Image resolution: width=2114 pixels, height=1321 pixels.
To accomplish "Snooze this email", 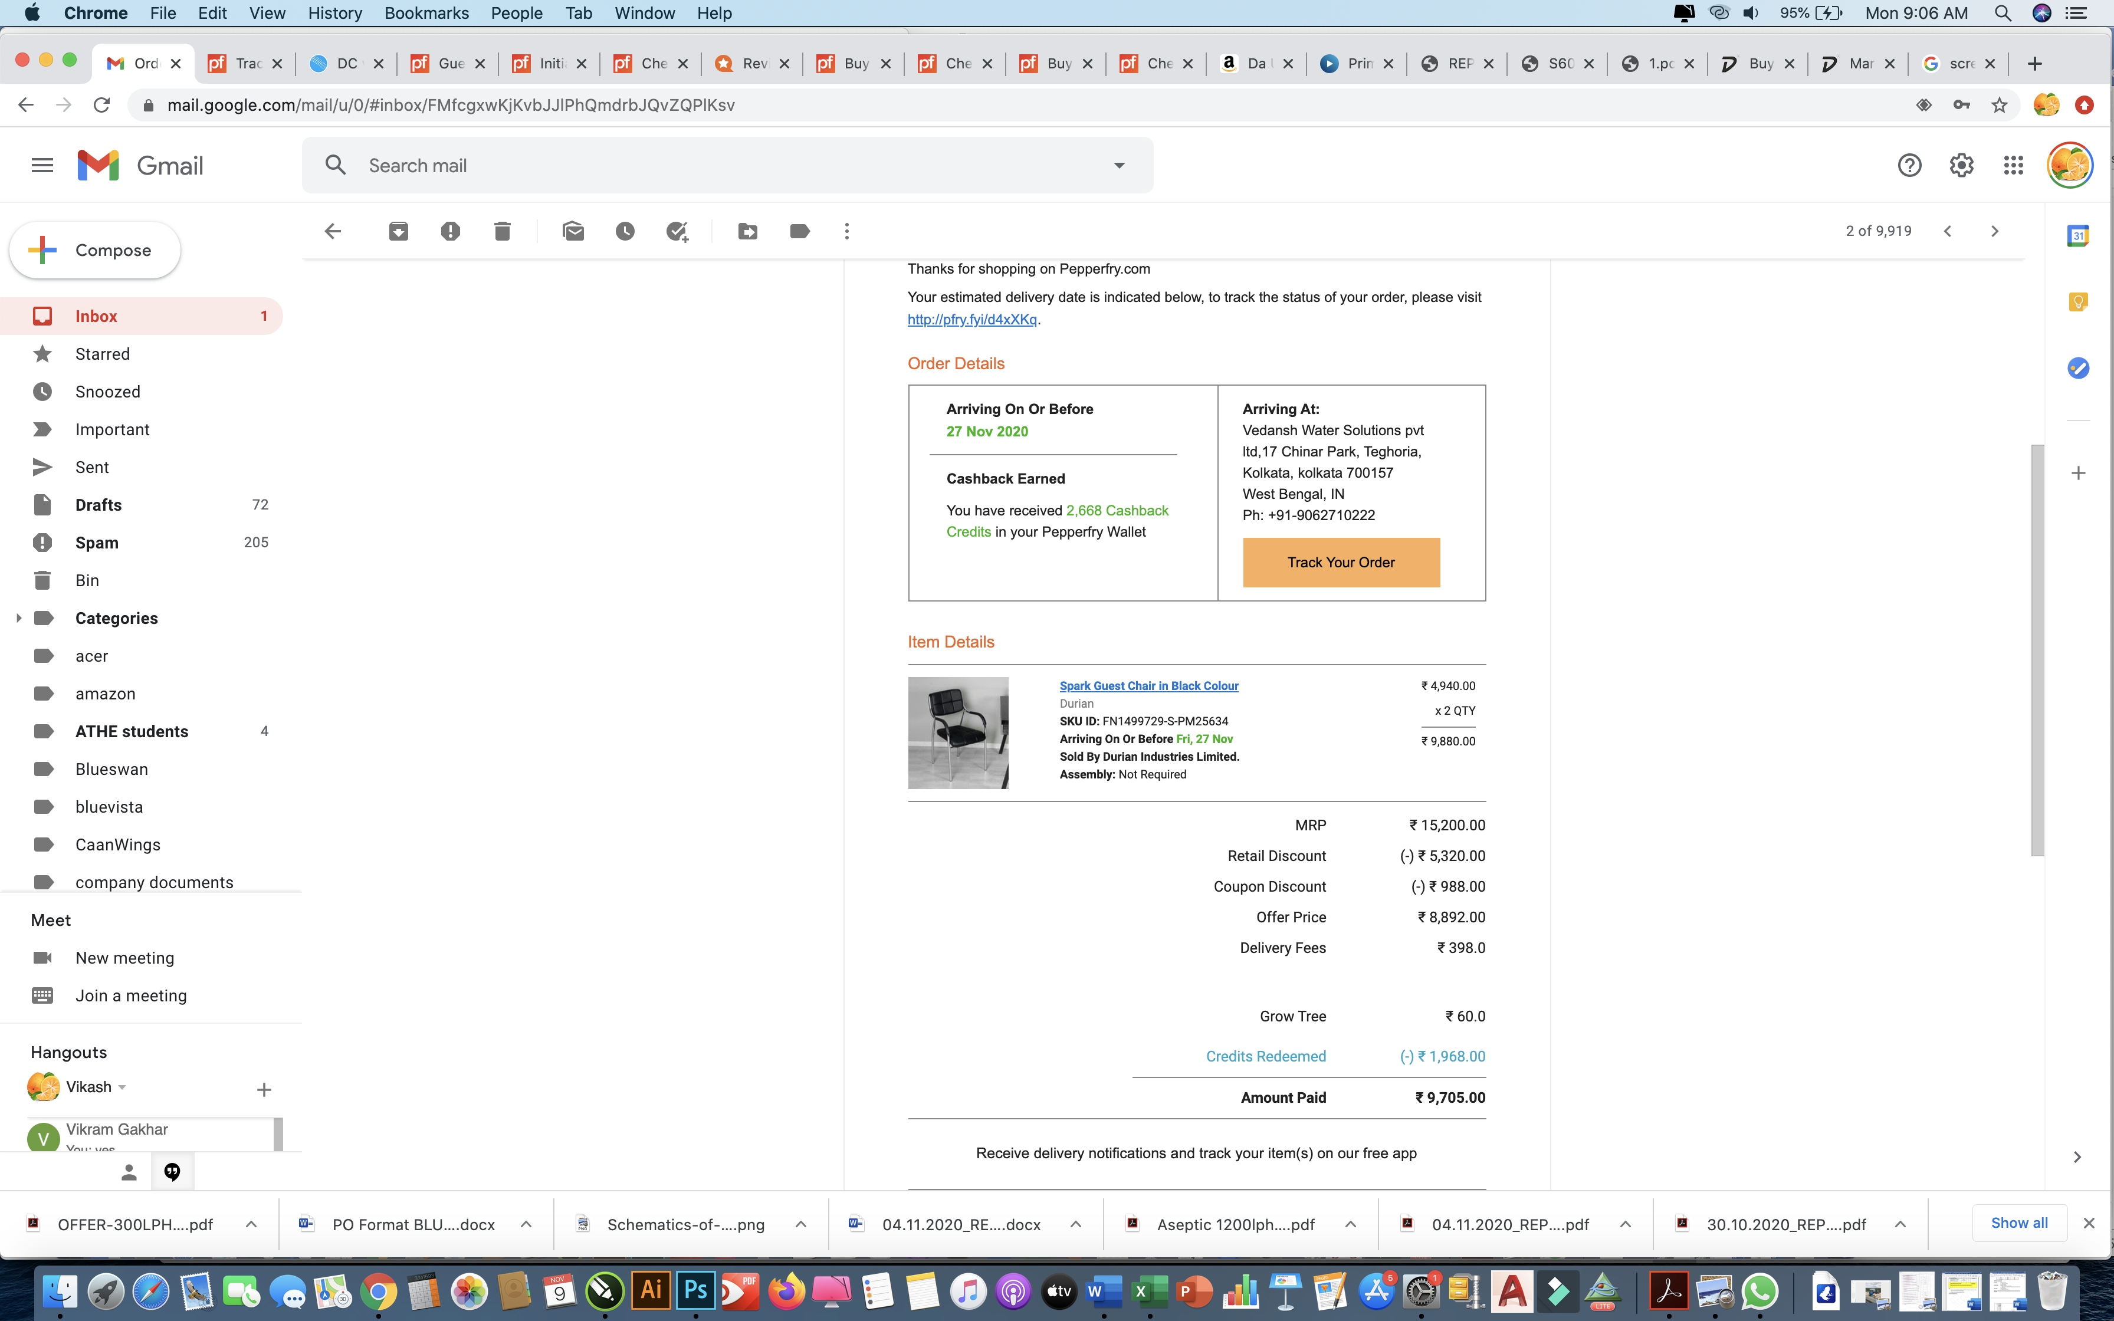I will (625, 231).
